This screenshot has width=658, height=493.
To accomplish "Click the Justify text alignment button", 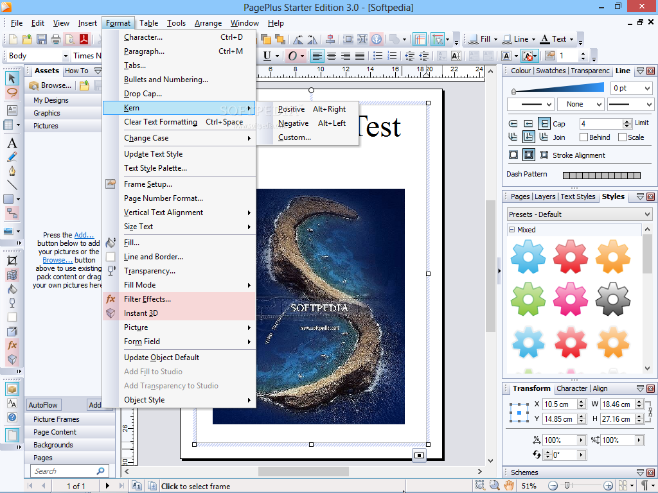I will [360, 56].
